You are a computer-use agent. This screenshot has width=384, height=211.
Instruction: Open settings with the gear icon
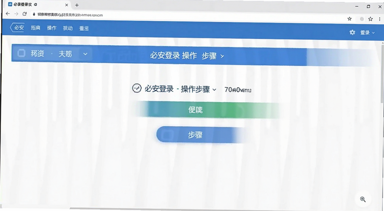pos(352,32)
